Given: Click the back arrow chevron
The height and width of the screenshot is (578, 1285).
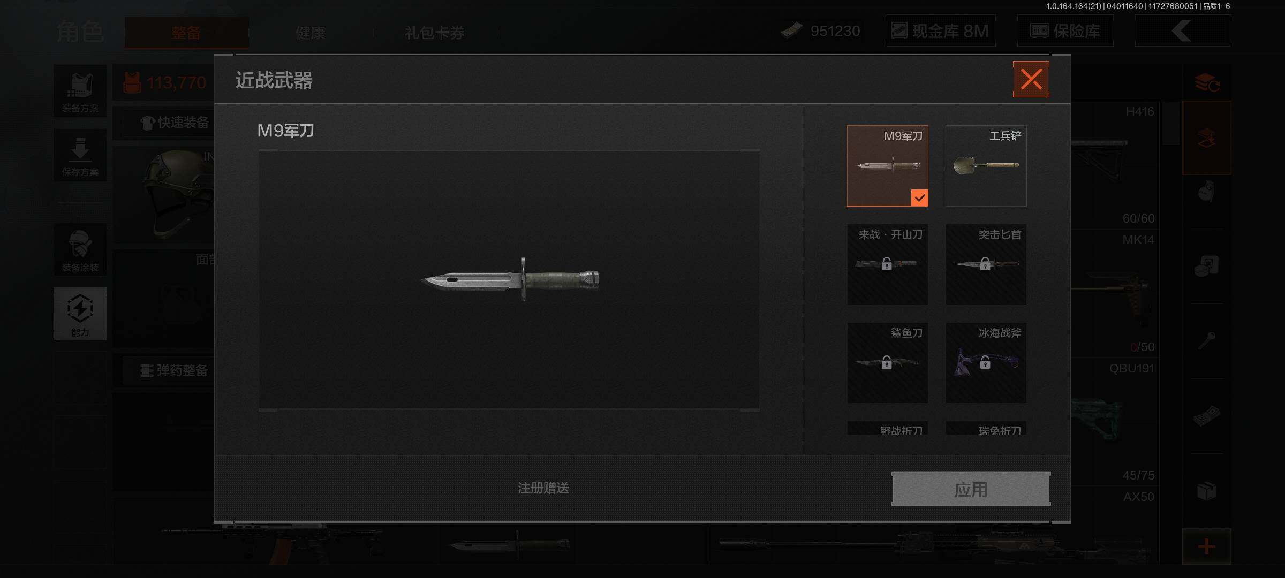Looking at the screenshot, I should point(1183,31).
